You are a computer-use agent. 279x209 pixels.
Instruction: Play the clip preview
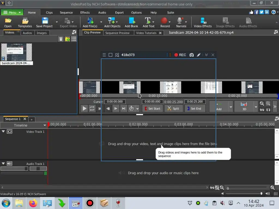pyautogui.click(x=84, y=108)
